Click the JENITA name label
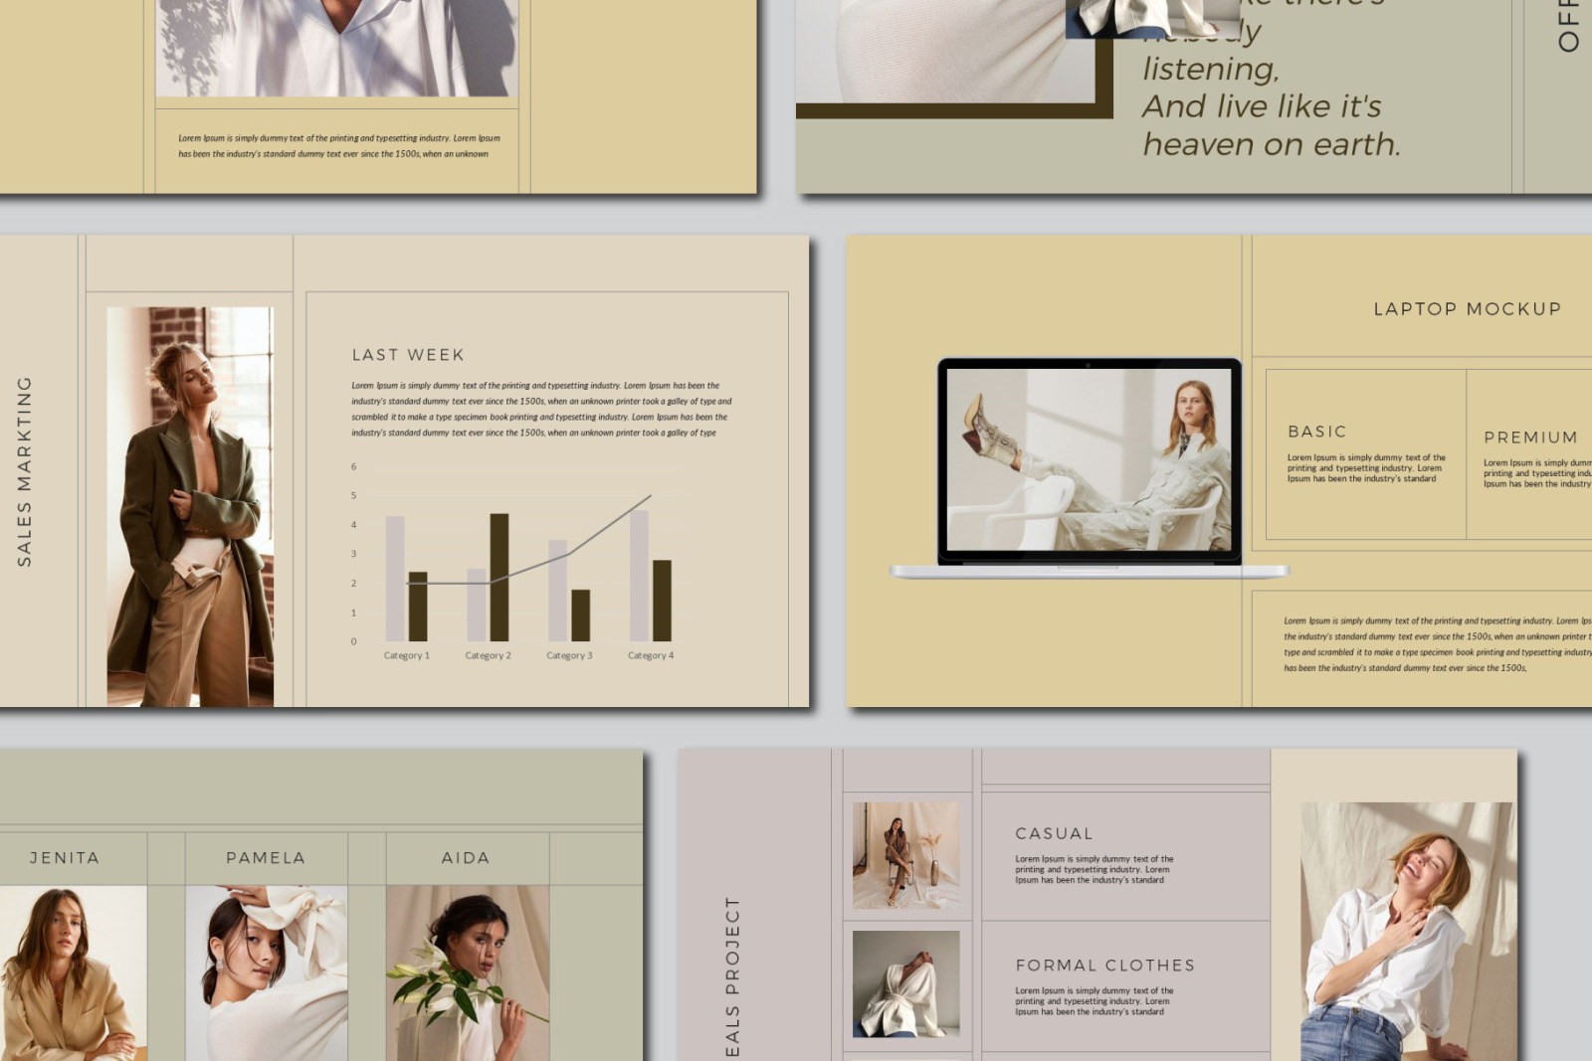This screenshot has height=1061, width=1592. (65, 857)
